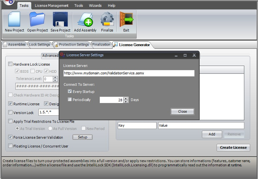
Task: Maximize the License Server Settings dialog
Action: click(185, 55)
